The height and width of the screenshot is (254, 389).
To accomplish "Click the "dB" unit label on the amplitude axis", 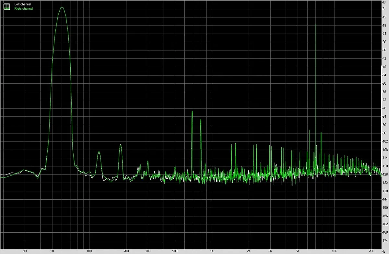I will click(x=384, y=2).
